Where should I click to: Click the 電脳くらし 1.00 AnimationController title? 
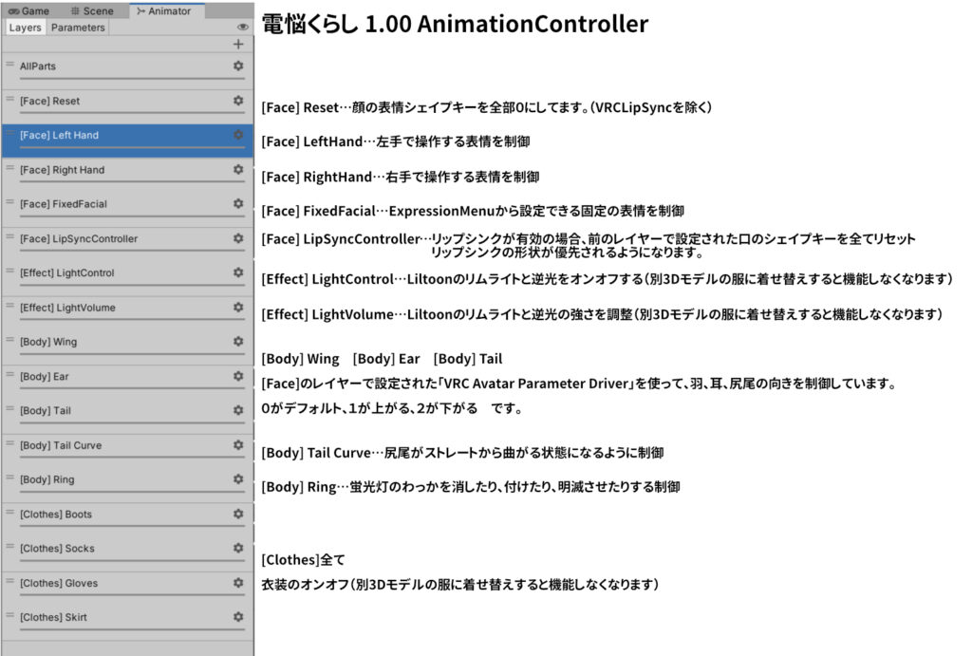click(455, 24)
